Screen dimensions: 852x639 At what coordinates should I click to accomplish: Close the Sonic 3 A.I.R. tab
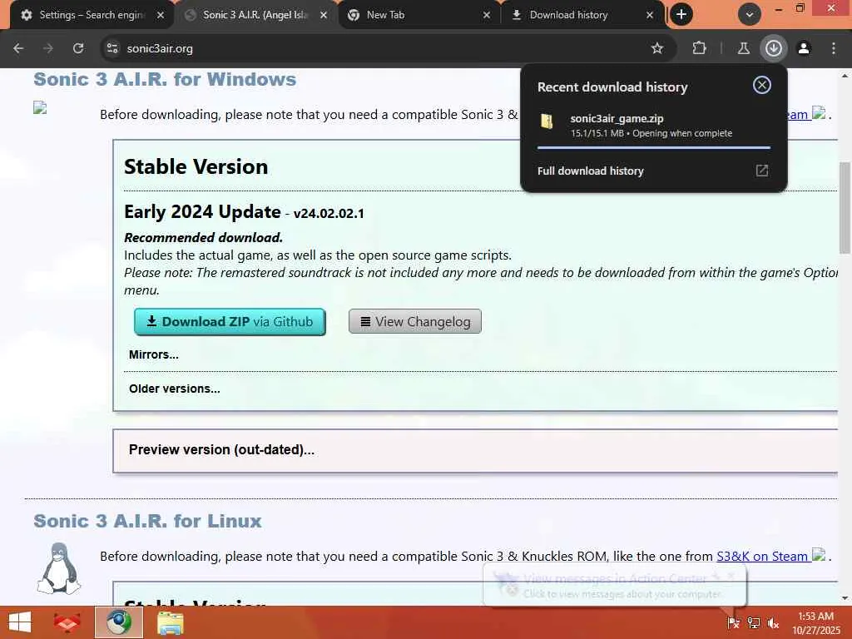324,15
